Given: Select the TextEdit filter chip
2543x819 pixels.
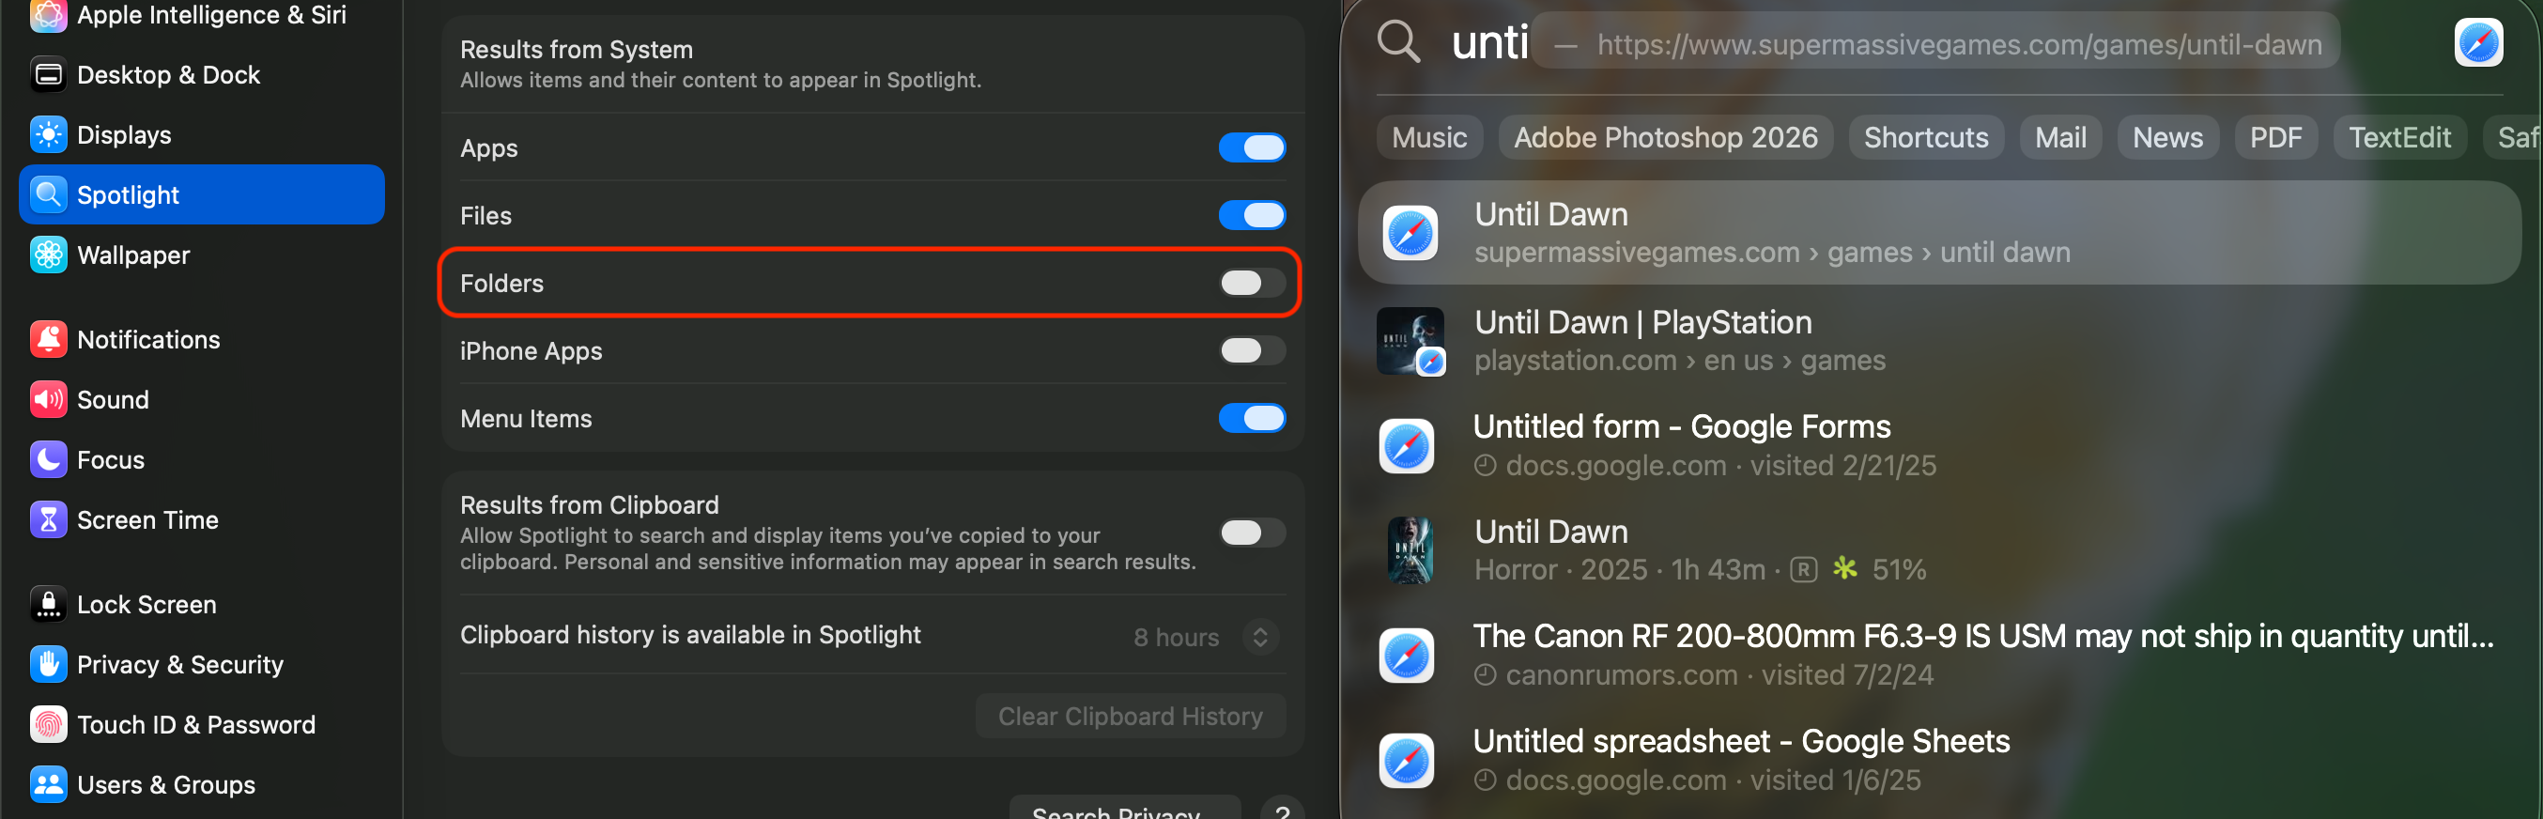Looking at the screenshot, I should [2399, 137].
